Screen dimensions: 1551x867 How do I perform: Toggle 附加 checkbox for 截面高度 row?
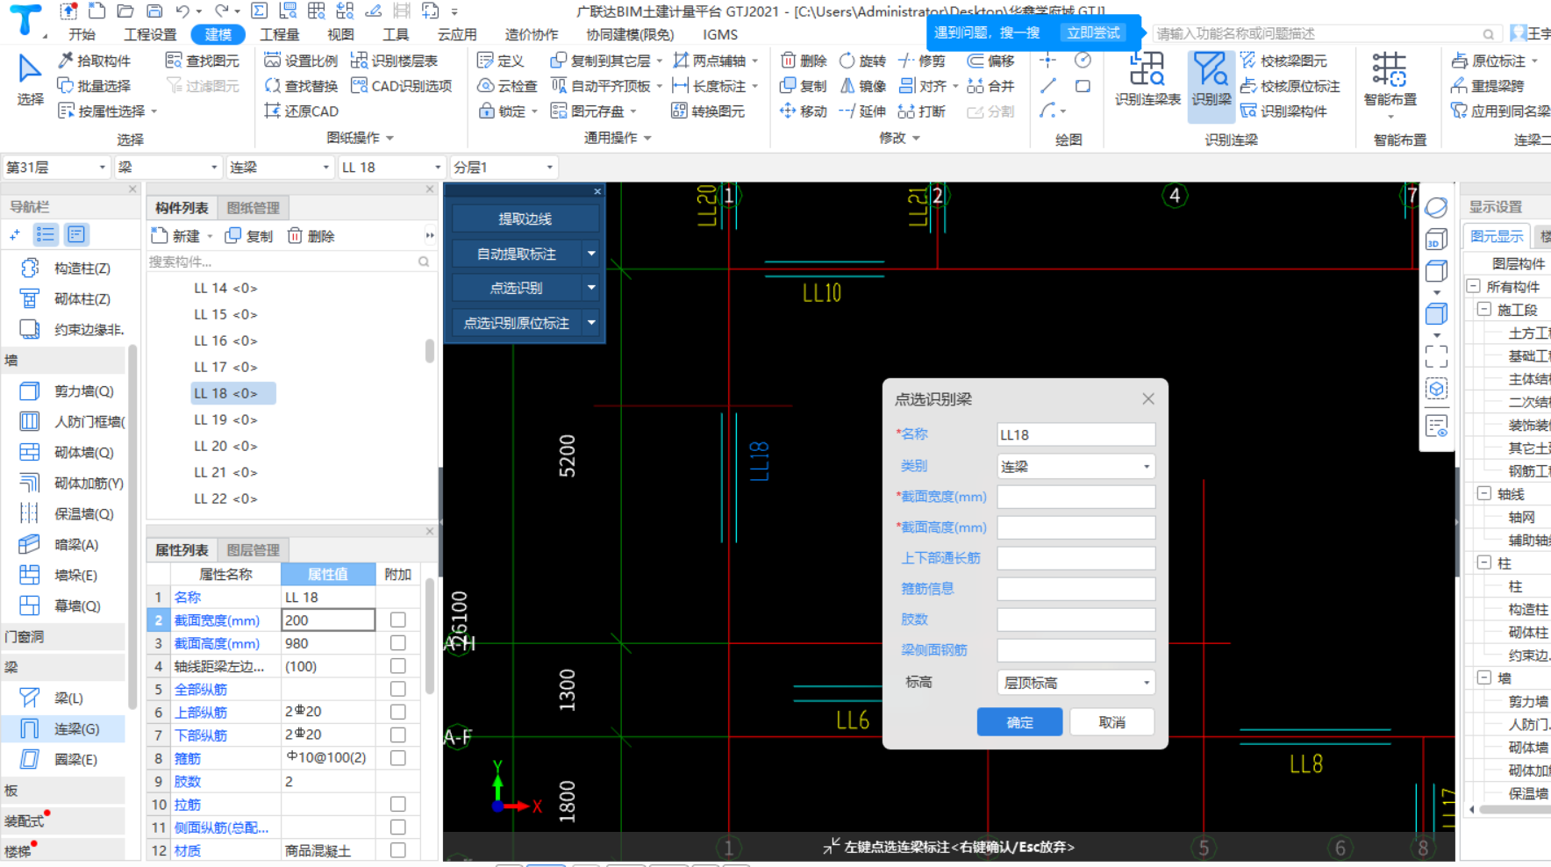[397, 643]
